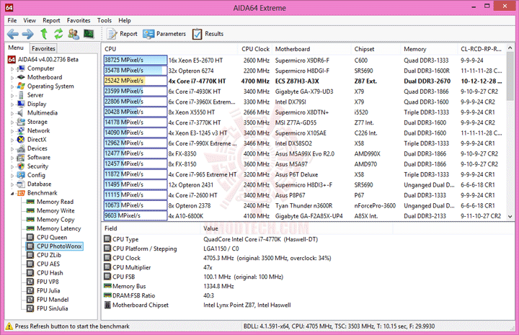Screen dimensions: 519x335
Task: Open the Tools menu
Action: pyautogui.click(x=105, y=20)
